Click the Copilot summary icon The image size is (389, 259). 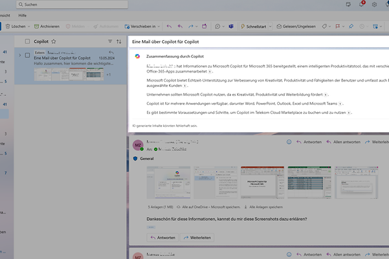(x=137, y=57)
